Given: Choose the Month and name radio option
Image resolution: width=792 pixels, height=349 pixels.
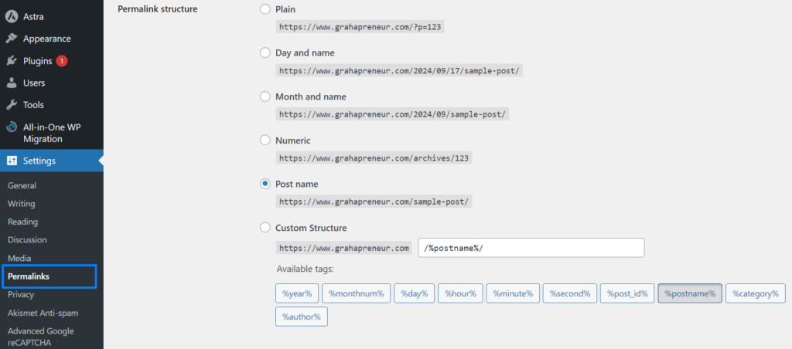Looking at the screenshot, I should [265, 97].
